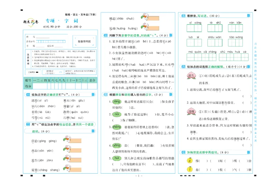276x195 pixels.
Task: Click the section 一 number badge
Action: pyautogui.click(x=28, y=95)
